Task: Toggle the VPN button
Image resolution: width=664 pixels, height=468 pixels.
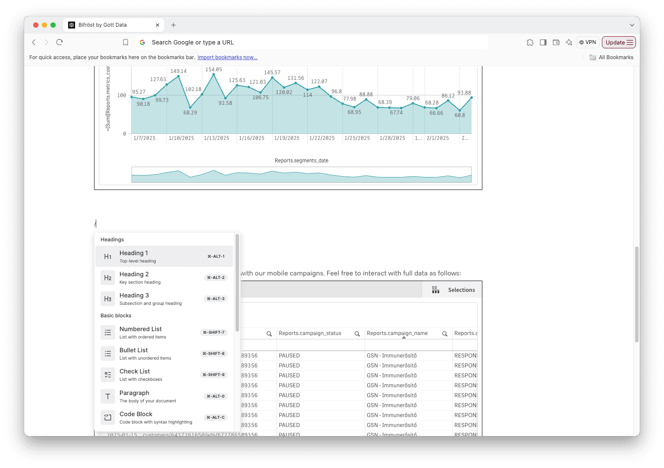Action: pos(588,42)
